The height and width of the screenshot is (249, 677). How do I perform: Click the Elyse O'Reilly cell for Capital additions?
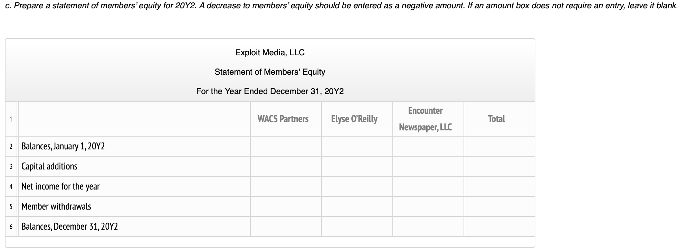point(357,166)
